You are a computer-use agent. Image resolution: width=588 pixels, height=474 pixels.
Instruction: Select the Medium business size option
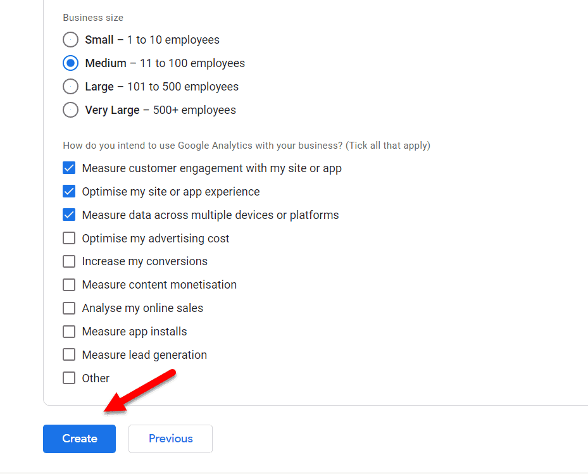click(70, 63)
